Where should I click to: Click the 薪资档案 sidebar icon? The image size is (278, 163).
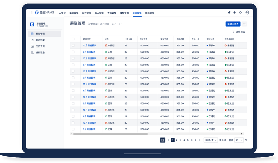(x=32, y=40)
